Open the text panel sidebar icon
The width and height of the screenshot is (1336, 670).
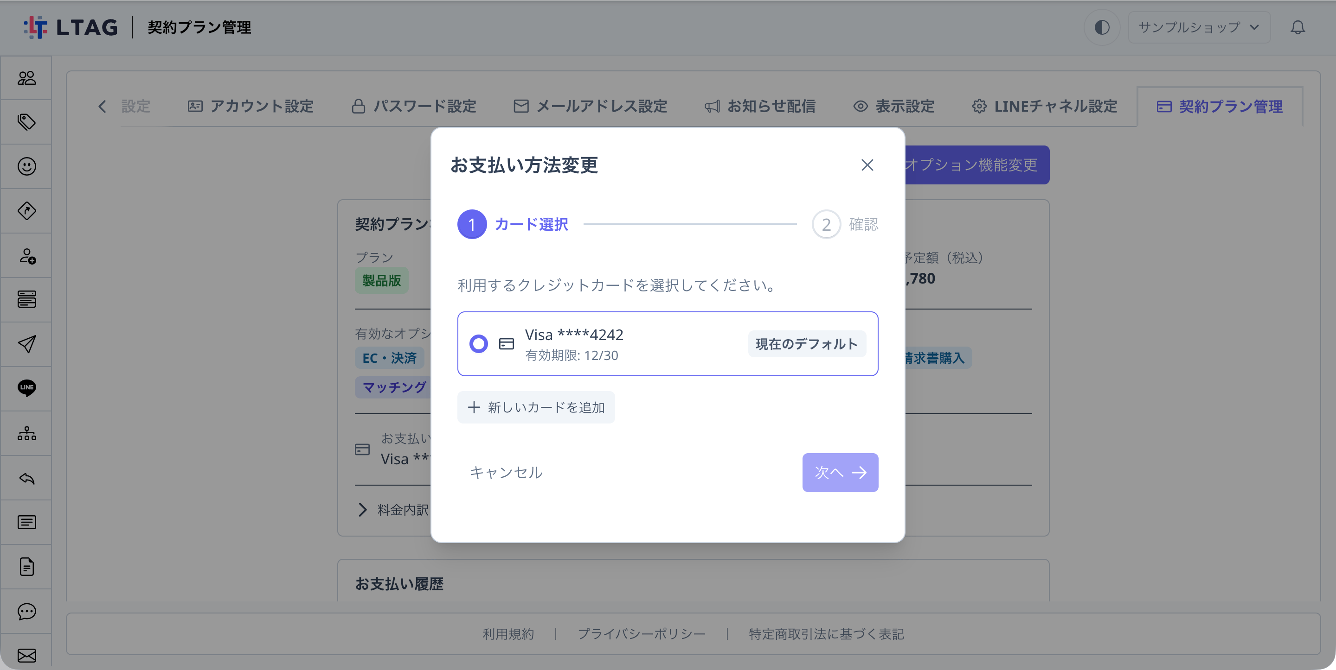[x=26, y=522]
